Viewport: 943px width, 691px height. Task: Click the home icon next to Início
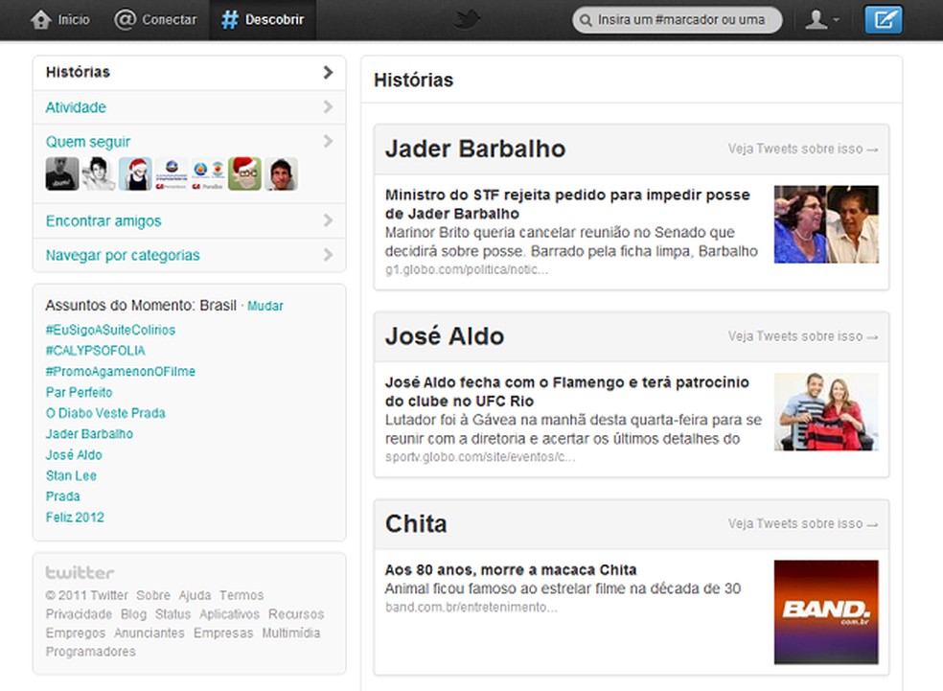click(x=38, y=18)
